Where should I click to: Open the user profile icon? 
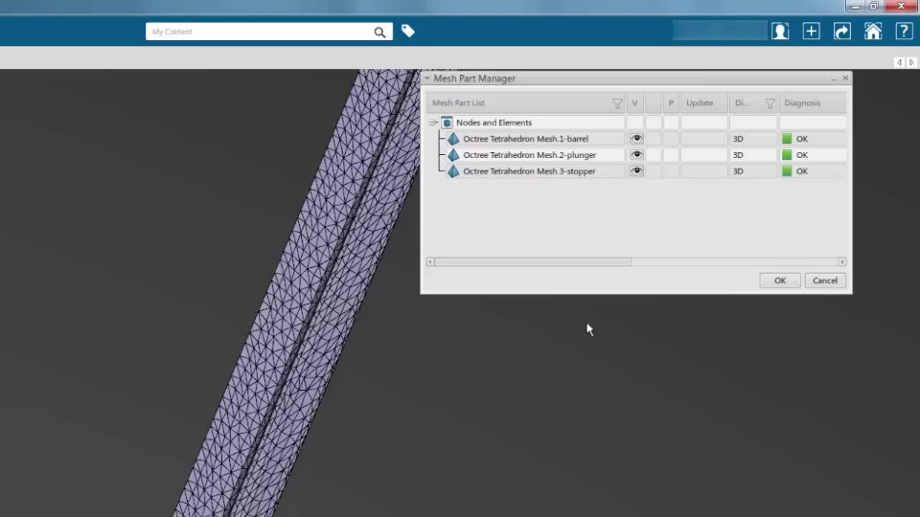click(780, 31)
